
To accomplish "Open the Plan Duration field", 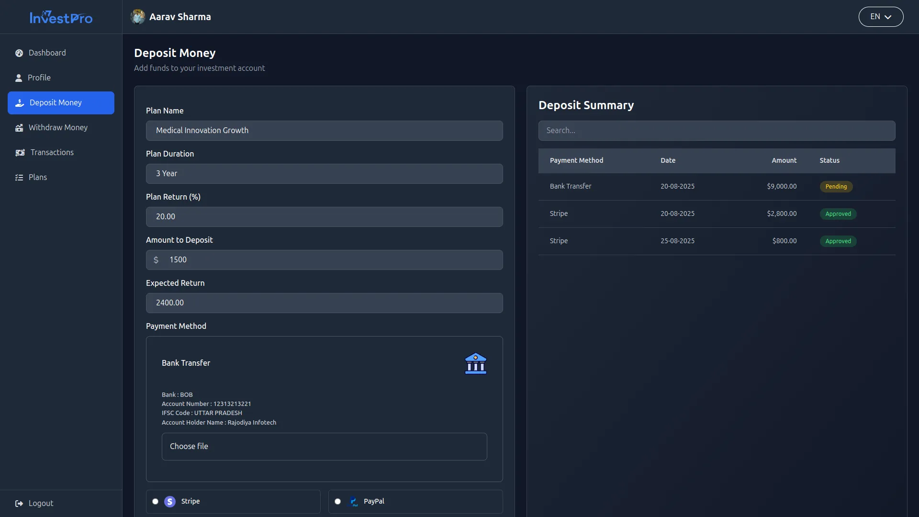I will coord(324,174).
